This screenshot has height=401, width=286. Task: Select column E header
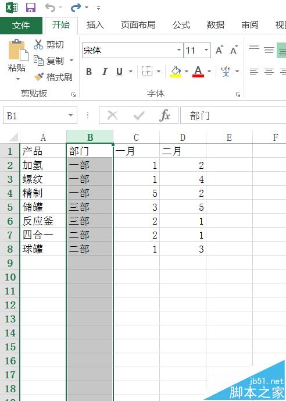point(229,137)
